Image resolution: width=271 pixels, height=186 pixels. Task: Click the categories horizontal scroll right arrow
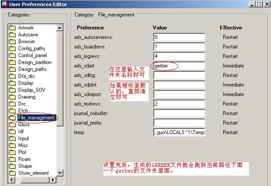[53, 180]
